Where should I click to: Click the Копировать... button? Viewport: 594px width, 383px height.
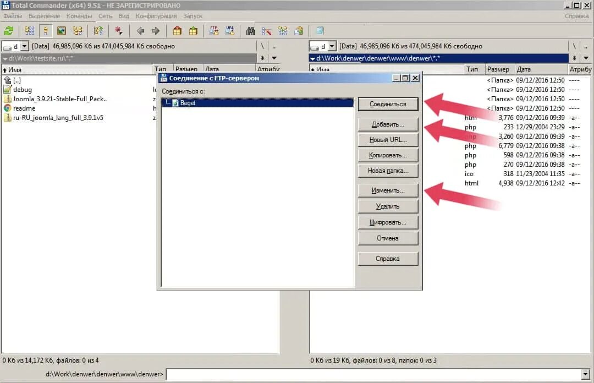tap(388, 156)
